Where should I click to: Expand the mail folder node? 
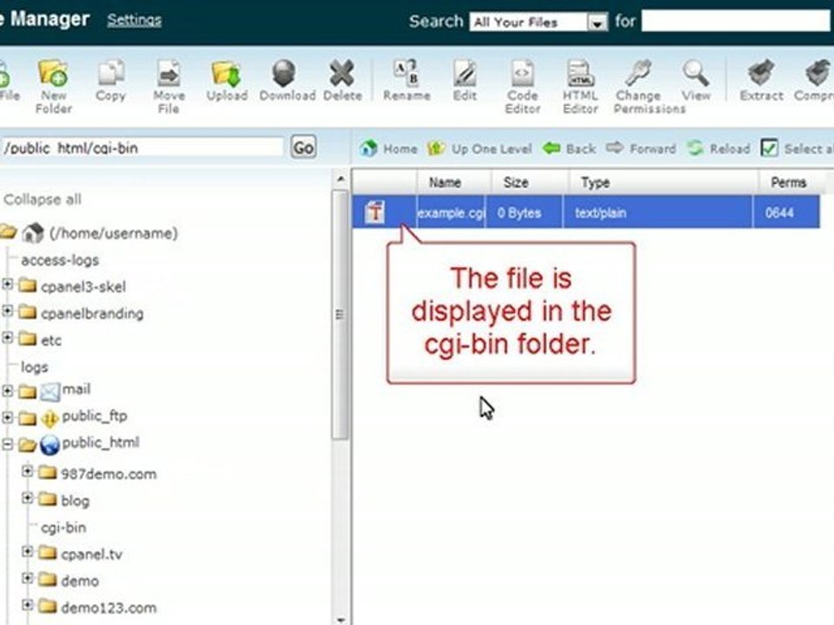pos(8,391)
